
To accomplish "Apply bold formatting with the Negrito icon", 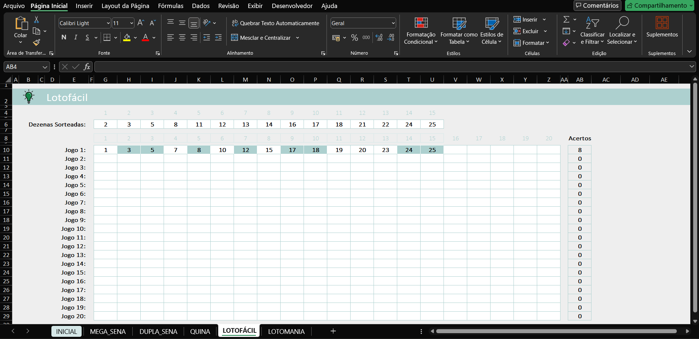I will 63,37.
